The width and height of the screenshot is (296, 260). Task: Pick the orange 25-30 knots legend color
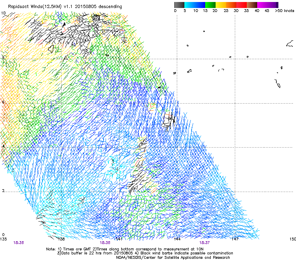click(x=231, y=5)
